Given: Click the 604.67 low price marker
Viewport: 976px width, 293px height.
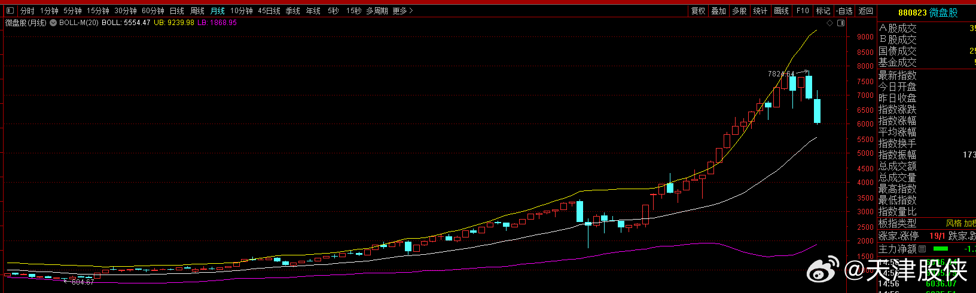Looking at the screenshot, I should click(x=83, y=282).
